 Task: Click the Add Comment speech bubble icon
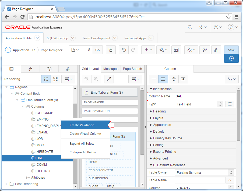(205, 50)
